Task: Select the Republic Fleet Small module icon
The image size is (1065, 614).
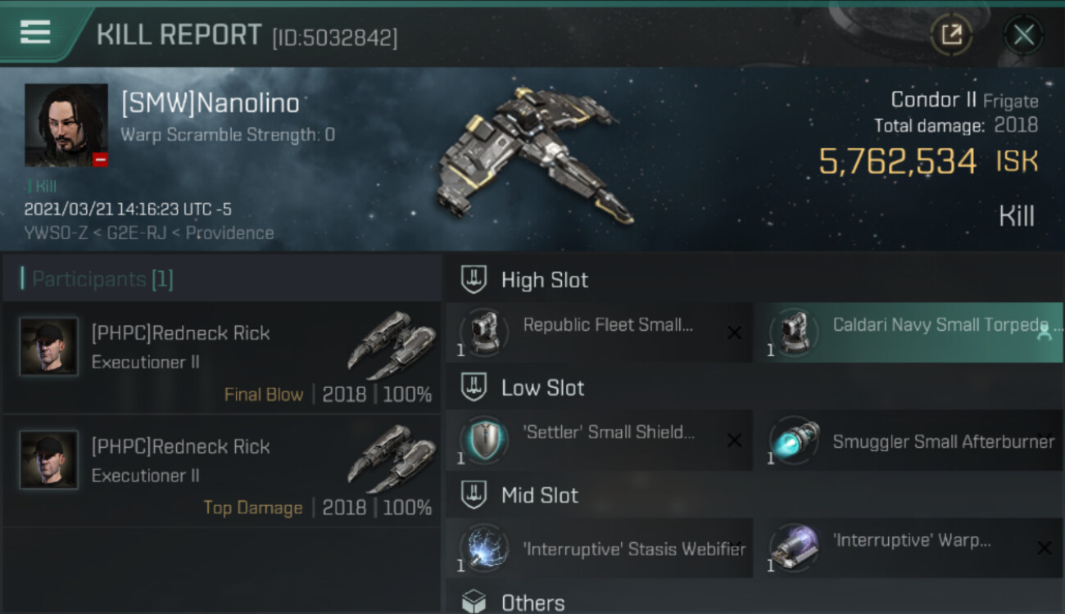Action: 483,332
